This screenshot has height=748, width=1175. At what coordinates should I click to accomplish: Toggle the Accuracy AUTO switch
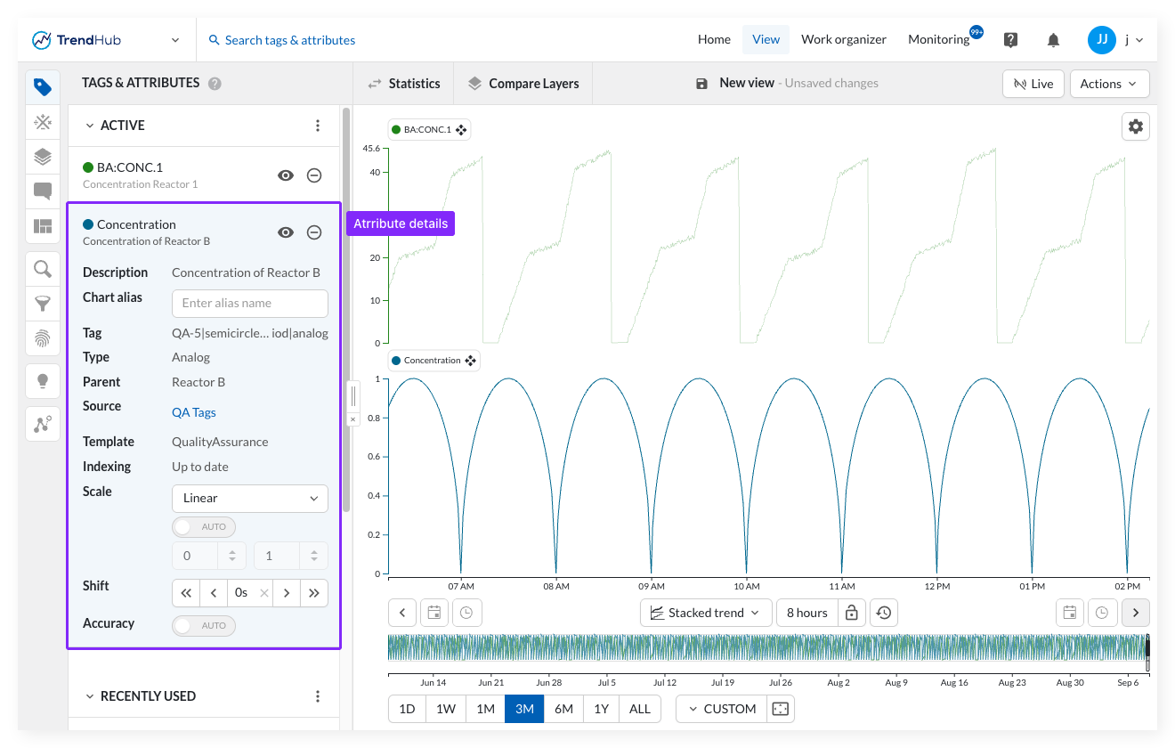tap(205, 626)
